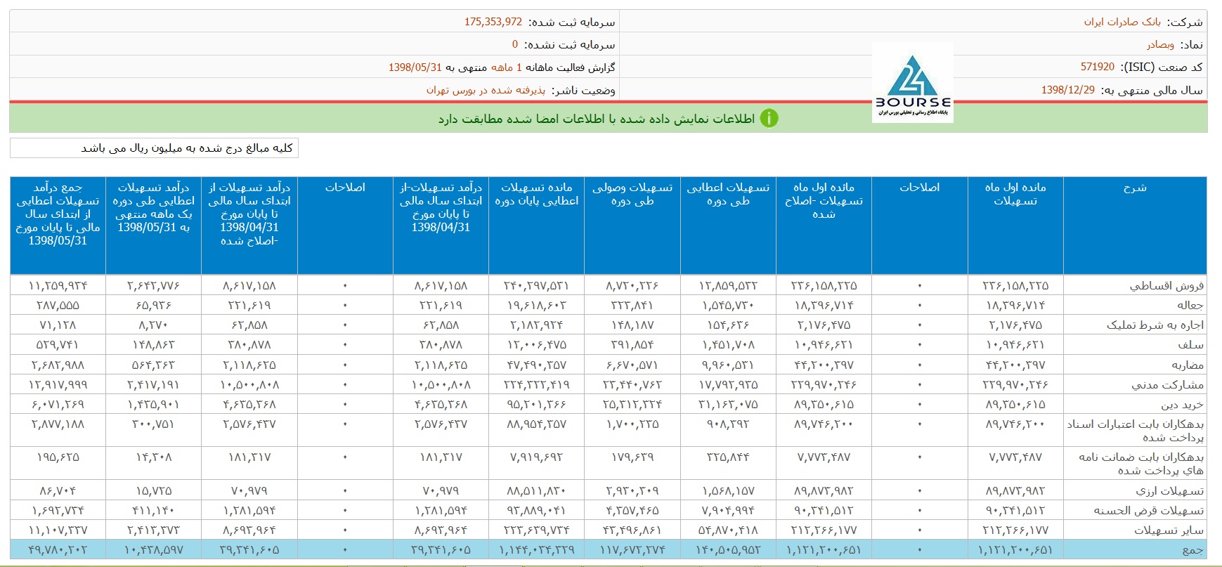Click report title 'گزارش فعالیت ماهانه'

click(x=571, y=67)
